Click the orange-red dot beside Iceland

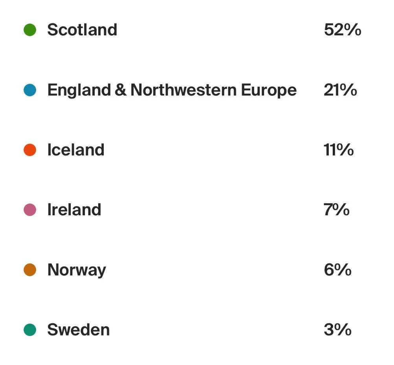(30, 150)
